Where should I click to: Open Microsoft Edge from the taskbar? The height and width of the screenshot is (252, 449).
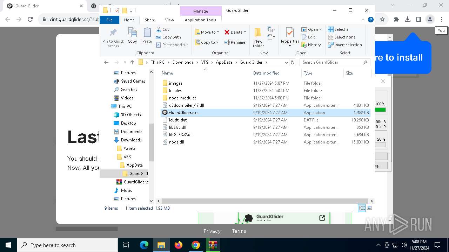[144, 245]
